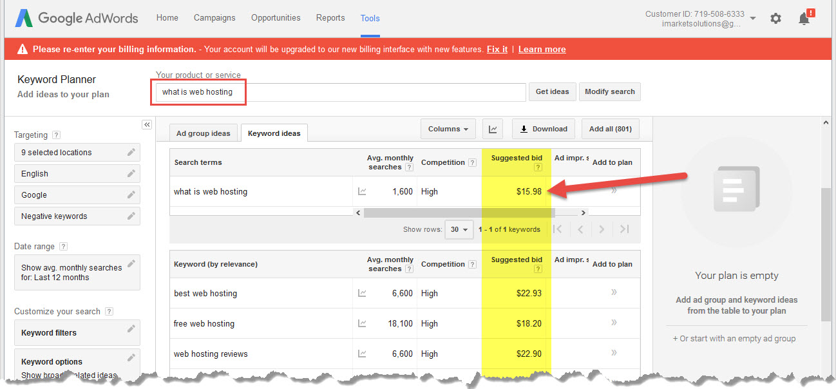Collapse the Targeting sidebar with the double chevron
Image resolution: width=836 pixels, height=389 pixels.
pyautogui.click(x=147, y=124)
